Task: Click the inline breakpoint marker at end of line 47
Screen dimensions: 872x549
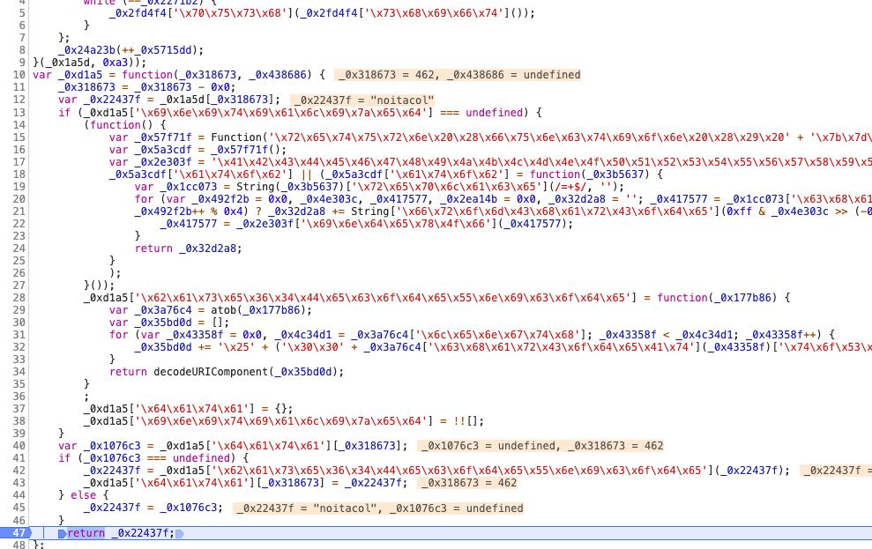Action: tap(180, 533)
